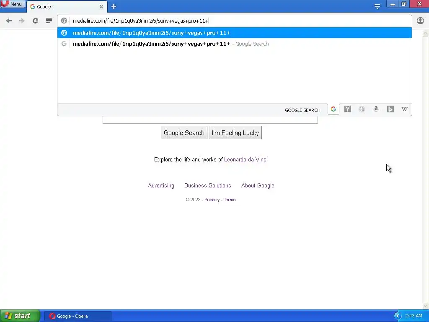Click the globe icon in address bar
The width and height of the screenshot is (429, 322).
tap(64, 21)
